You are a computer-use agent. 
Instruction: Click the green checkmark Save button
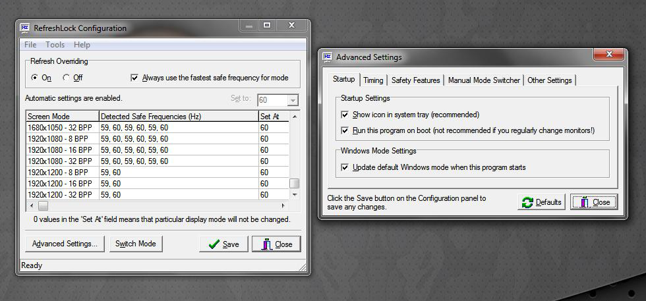223,244
